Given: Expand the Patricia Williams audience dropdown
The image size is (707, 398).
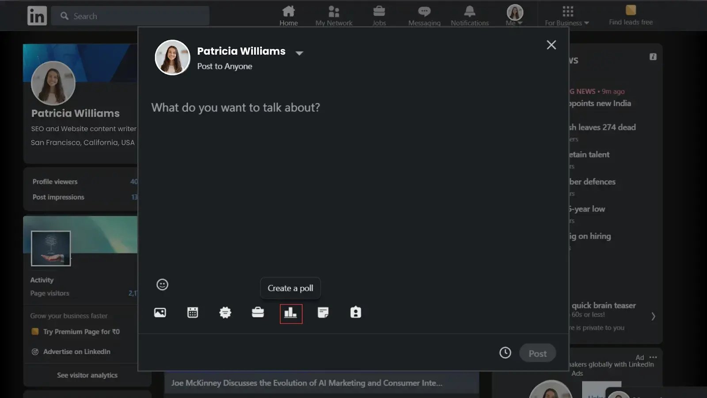Looking at the screenshot, I should coord(299,53).
